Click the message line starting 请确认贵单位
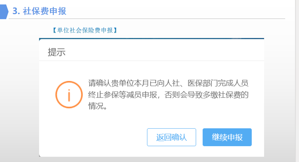 coord(168,83)
